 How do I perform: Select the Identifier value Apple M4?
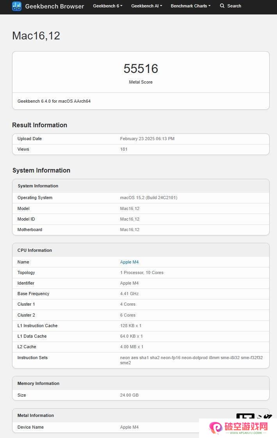click(x=129, y=283)
